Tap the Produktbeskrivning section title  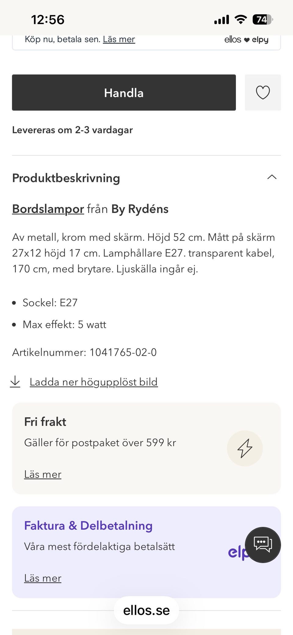coord(66,178)
